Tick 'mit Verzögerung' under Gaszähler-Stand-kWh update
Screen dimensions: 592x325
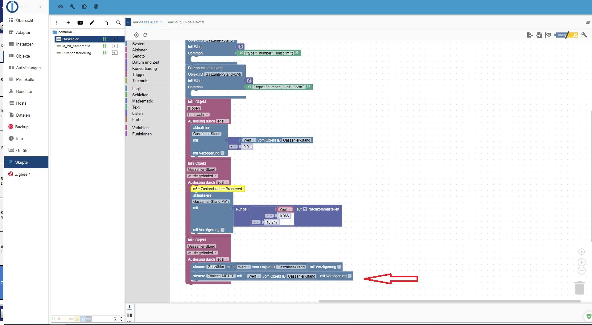coord(222,230)
